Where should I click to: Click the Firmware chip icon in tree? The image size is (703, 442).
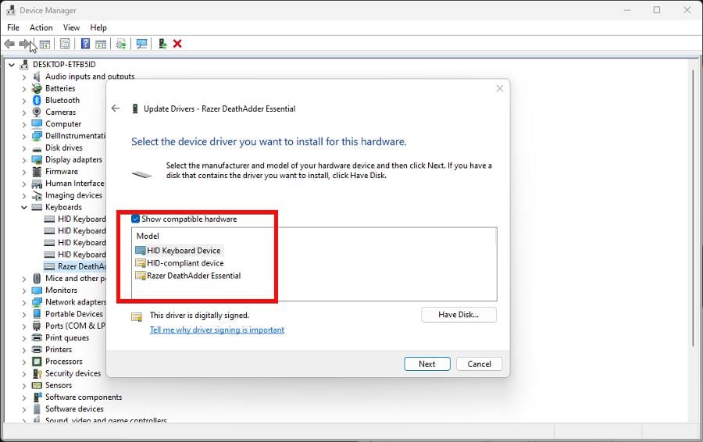[37, 172]
